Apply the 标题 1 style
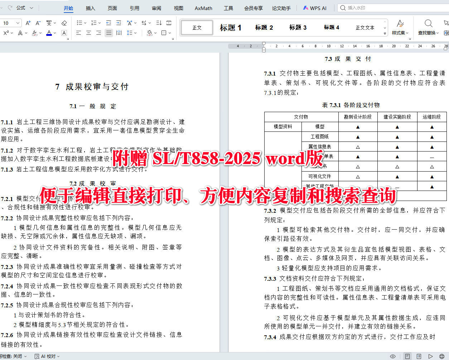The height and width of the screenshot is (360, 449). pyautogui.click(x=231, y=28)
